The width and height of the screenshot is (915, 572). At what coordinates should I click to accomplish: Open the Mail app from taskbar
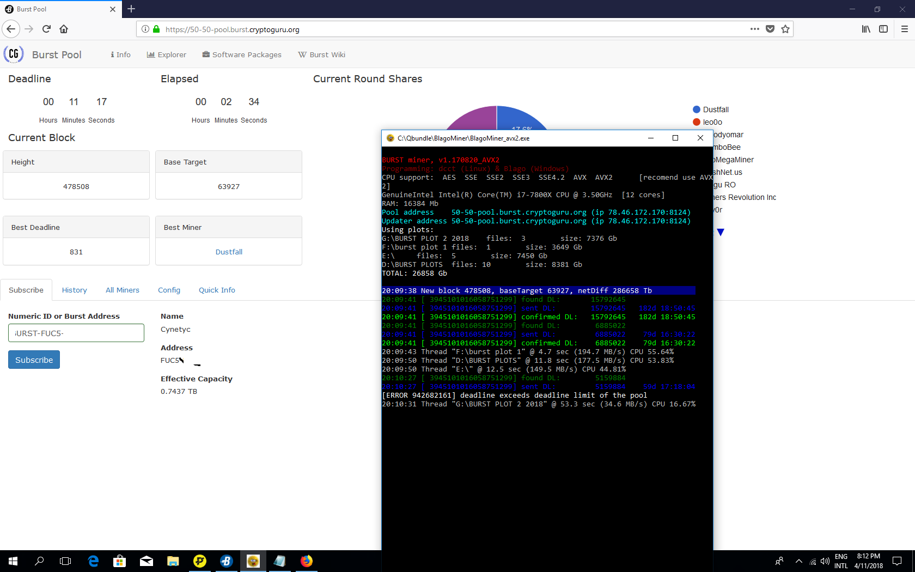[147, 561]
